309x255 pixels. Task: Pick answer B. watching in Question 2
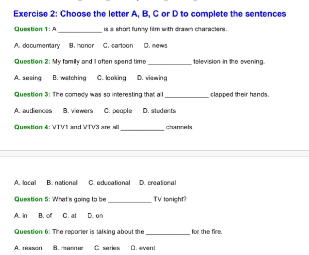click(69, 78)
